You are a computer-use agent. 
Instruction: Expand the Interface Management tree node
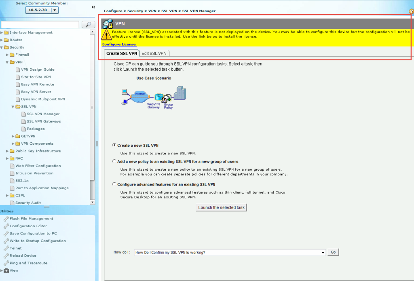coord(2,32)
